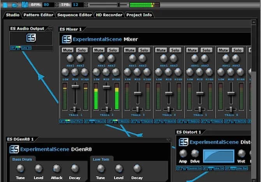Click the studio vertical scrollbar up arrow
This screenshot has height=182, width=261.
(x=254, y=22)
